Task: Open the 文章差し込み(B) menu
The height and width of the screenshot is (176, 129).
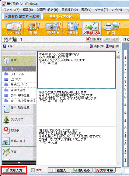Action: coord(47,10)
